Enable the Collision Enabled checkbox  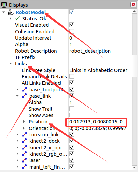click(x=72, y=31)
